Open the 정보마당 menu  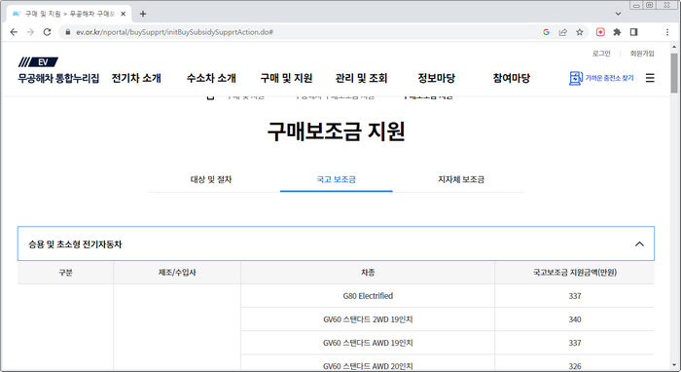(437, 78)
